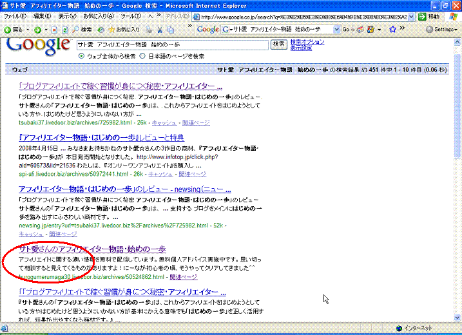Open the ファイル(F) menu

14,17
